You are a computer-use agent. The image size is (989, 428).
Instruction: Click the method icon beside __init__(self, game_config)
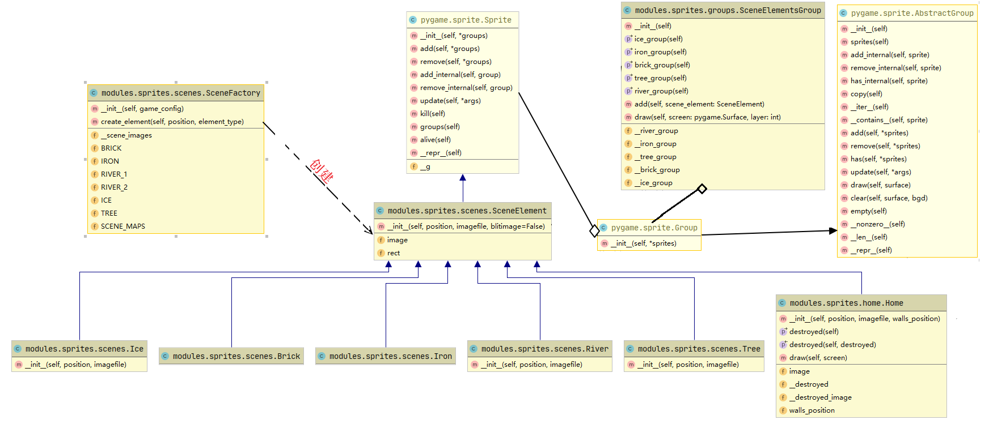point(95,109)
